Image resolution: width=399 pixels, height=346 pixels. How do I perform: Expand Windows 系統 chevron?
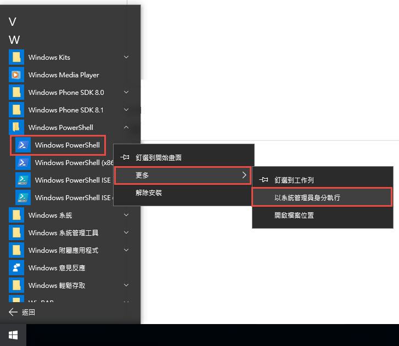[126, 215]
